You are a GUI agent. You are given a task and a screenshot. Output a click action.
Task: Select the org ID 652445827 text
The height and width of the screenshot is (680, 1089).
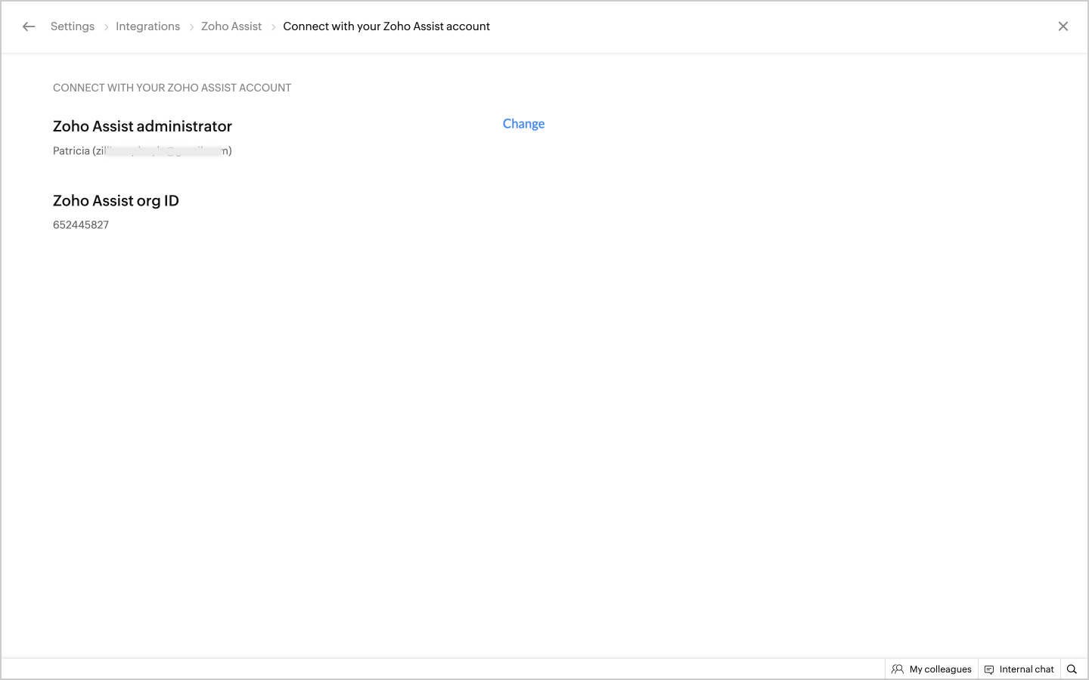(x=81, y=225)
